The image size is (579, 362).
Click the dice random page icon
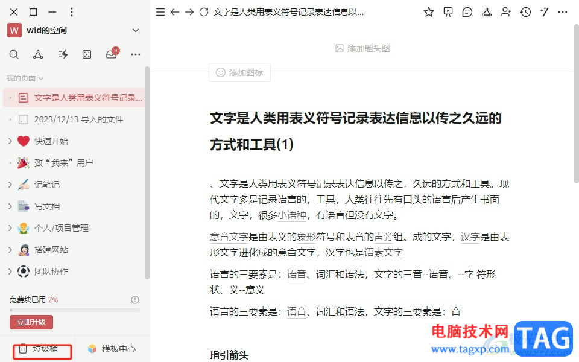coord(87,55)
